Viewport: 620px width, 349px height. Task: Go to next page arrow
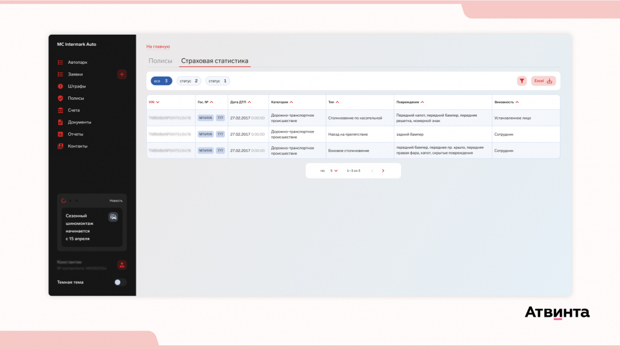(x=383, y=170)
